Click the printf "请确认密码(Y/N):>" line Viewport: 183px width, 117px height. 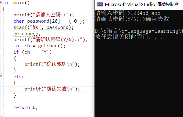point(50,40)
